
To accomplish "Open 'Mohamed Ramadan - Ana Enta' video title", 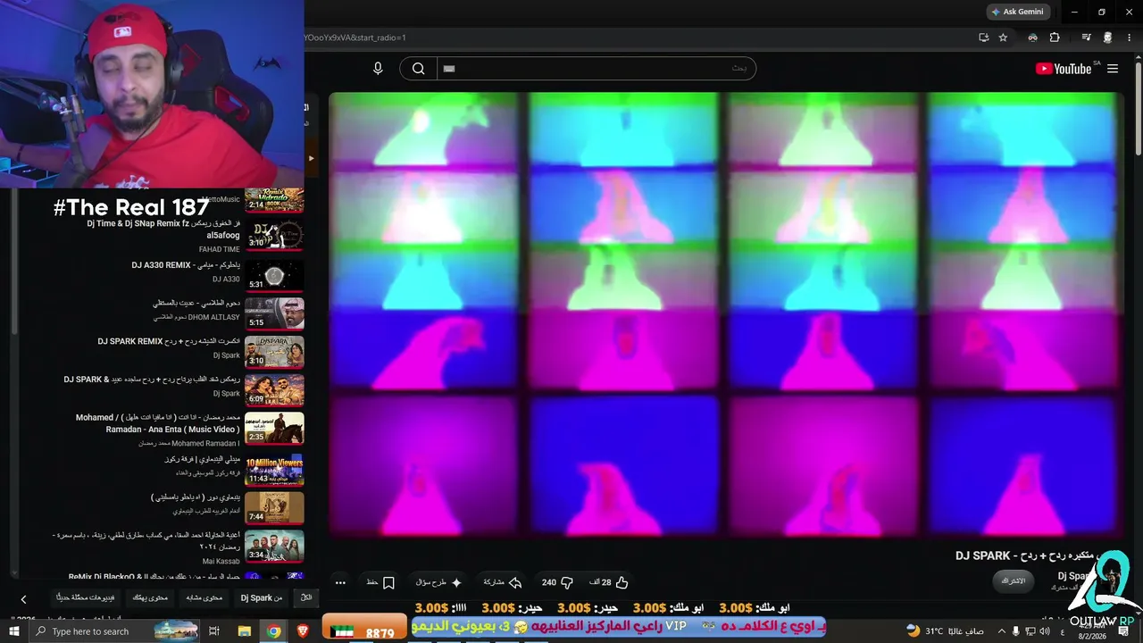I will (x=158, y=423).
